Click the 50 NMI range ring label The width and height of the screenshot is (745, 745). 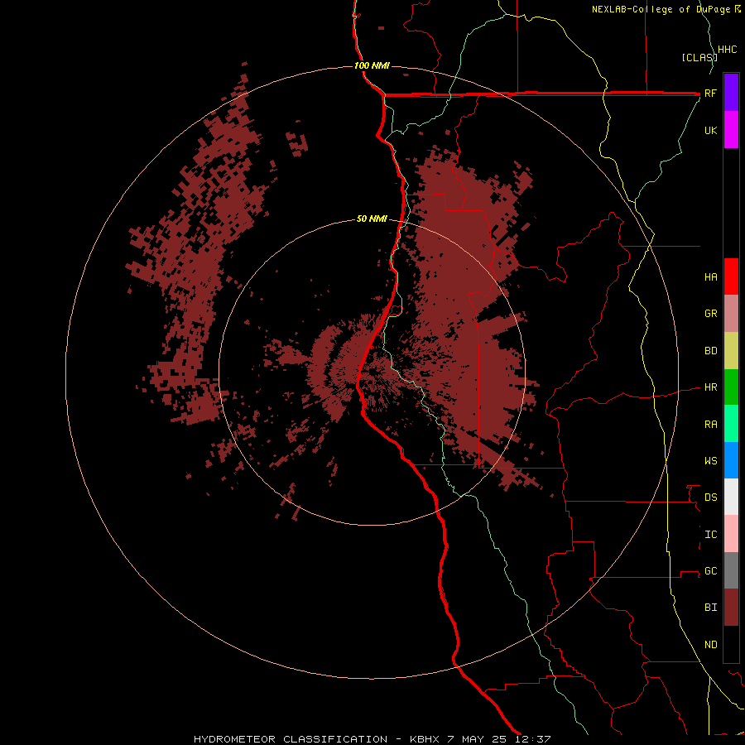pos(372,219)
